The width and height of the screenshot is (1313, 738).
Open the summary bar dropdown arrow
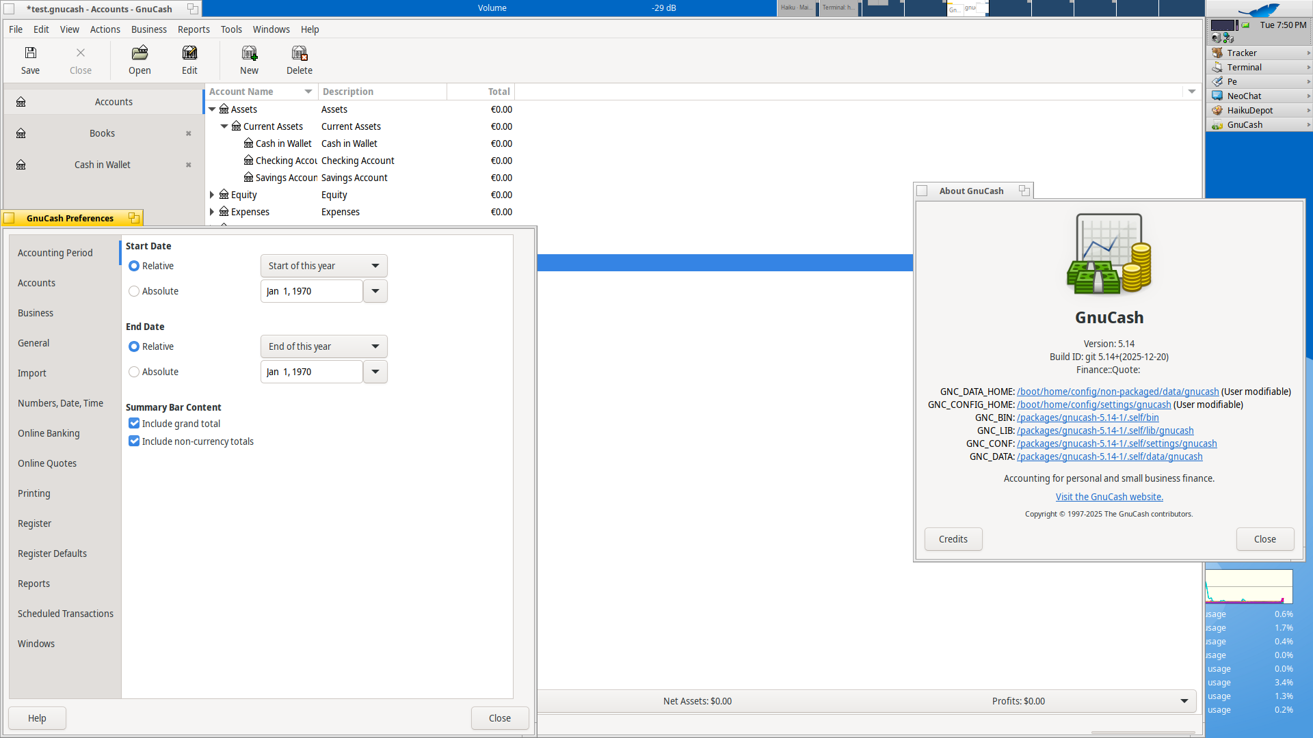[x=1184, y=701]
